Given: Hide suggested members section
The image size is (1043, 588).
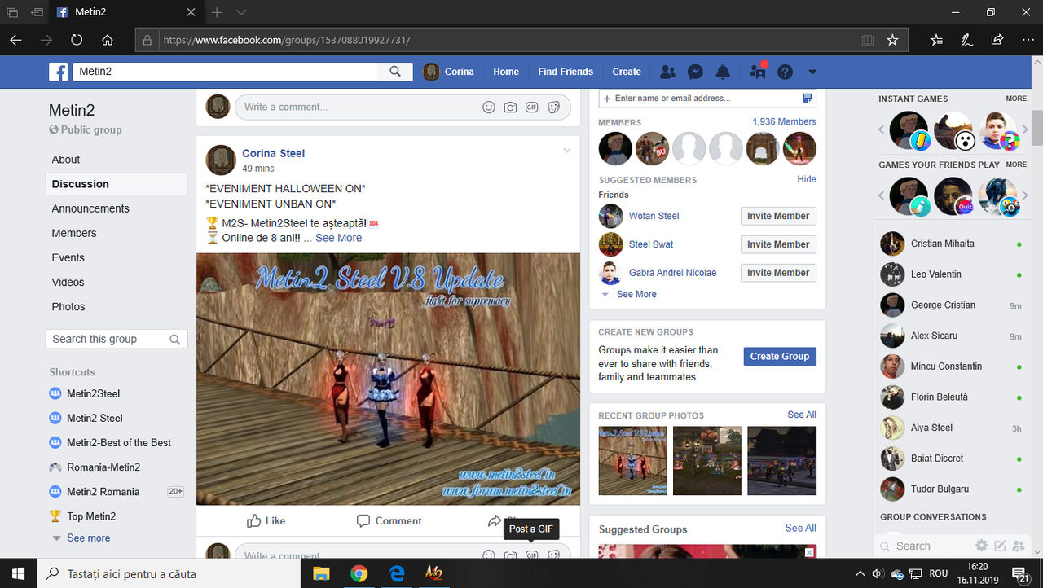Looking at the screenshot, I should (x=807, y=179).
